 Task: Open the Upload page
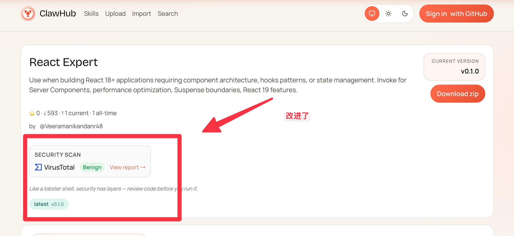(115, 14)
